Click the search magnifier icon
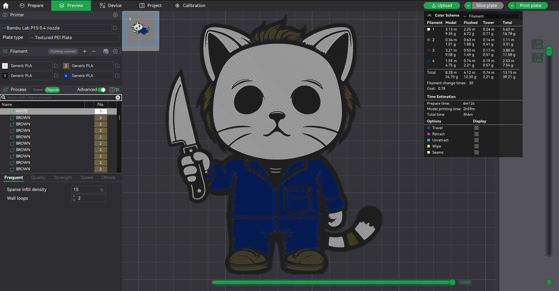 click(x=3, y=97)
